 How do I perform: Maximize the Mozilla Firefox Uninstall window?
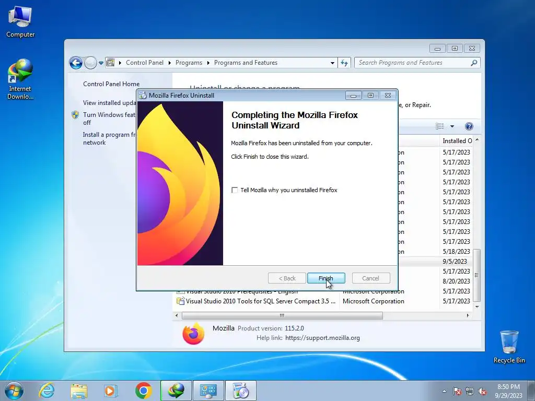click(371, 95)
